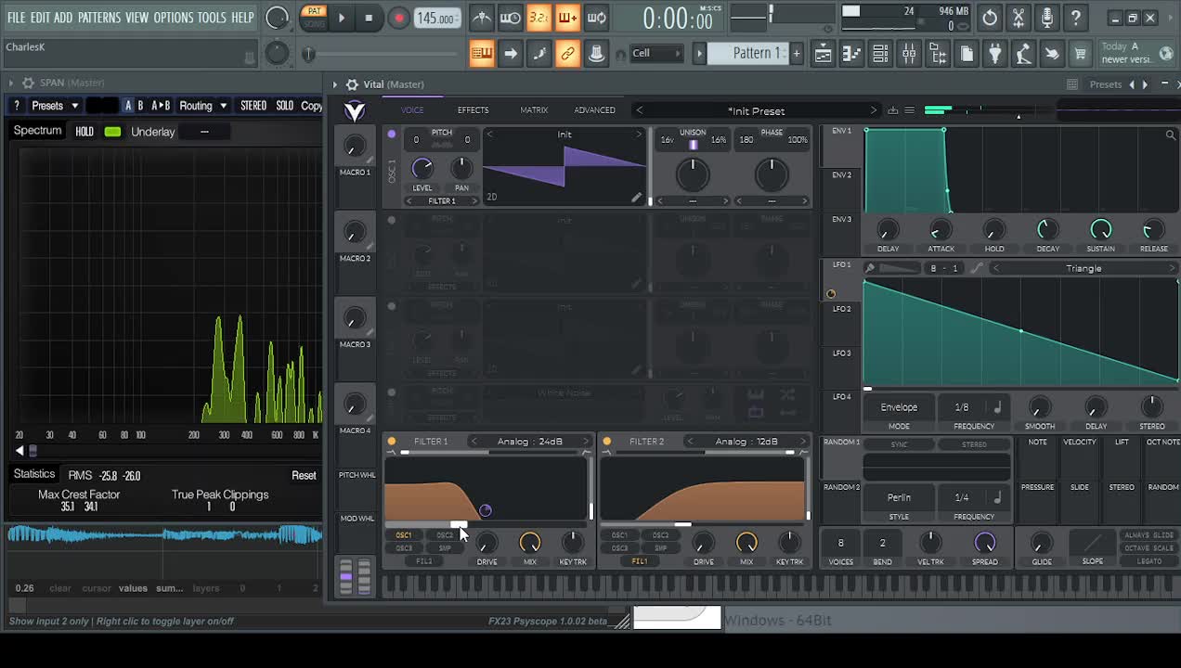Click the SPAN question mark button
1181x668 pixels.
coord(16,106)
